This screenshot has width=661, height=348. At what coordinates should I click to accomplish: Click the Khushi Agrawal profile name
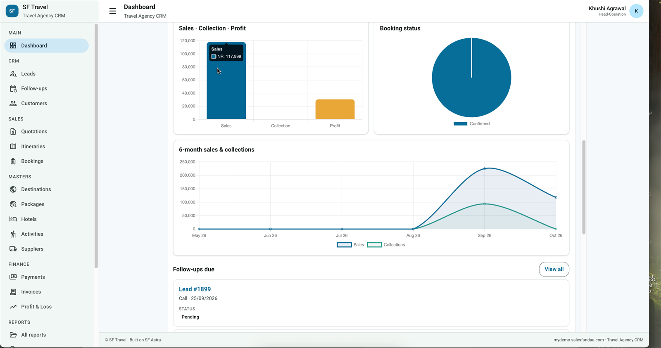tap(607, 8)
